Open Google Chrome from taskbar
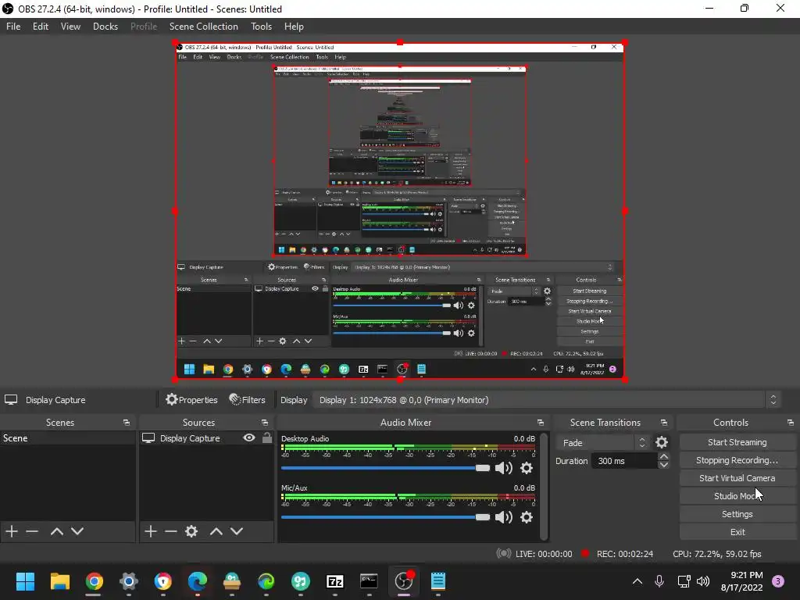Screen dimensions: 800x600 click(94, 581)
